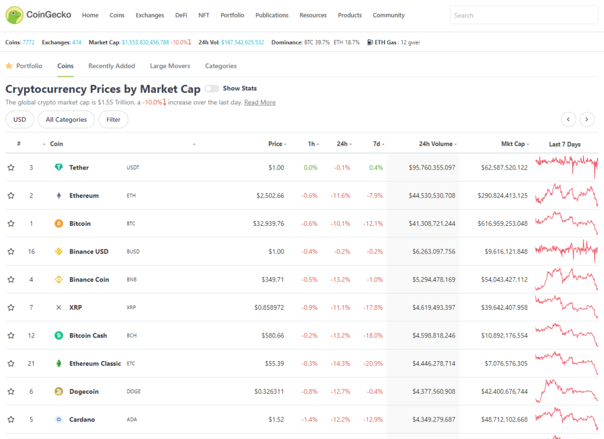Click the Cardano coin icon
Image resolution: width=604 pixels, height=439 pixels.
(x=59, y=419)
